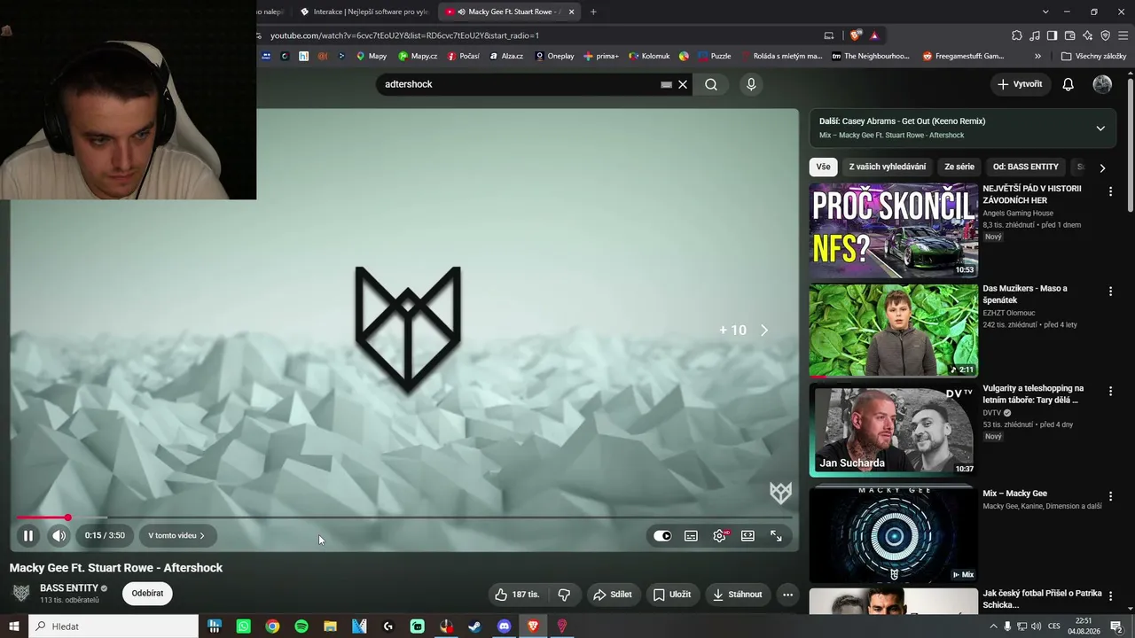Image resolution: width=1135 pixels, height=638 pixels.
Task: Close the Macky Gee browser tab
Action: pyautogui.click(x=572, y=12)
